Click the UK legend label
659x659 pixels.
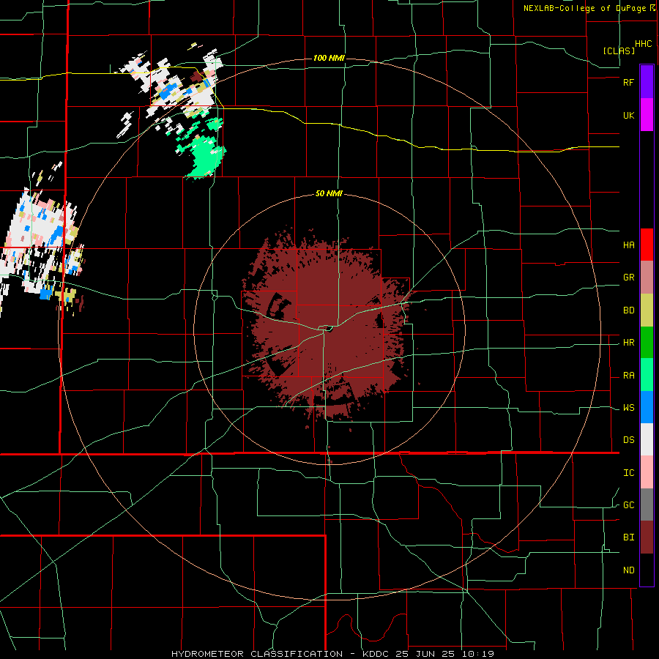point(628,115)
